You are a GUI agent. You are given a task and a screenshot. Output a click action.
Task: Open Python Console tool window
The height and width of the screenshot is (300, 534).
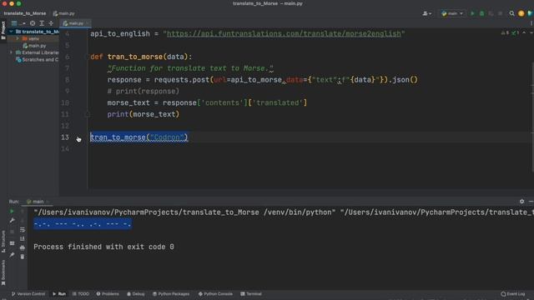click(215, 294)
